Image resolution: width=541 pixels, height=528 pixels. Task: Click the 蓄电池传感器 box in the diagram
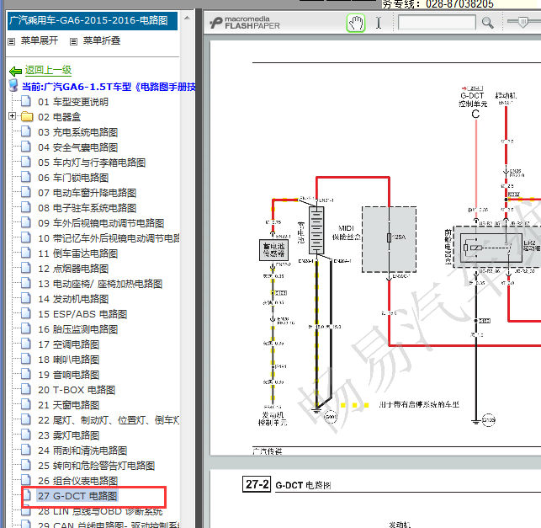point(273,250)
